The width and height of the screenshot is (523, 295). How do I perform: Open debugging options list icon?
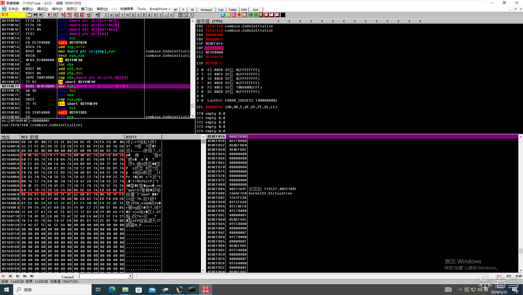click(180, 15)
